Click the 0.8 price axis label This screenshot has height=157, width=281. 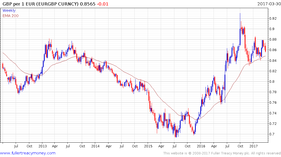[272, 81]
